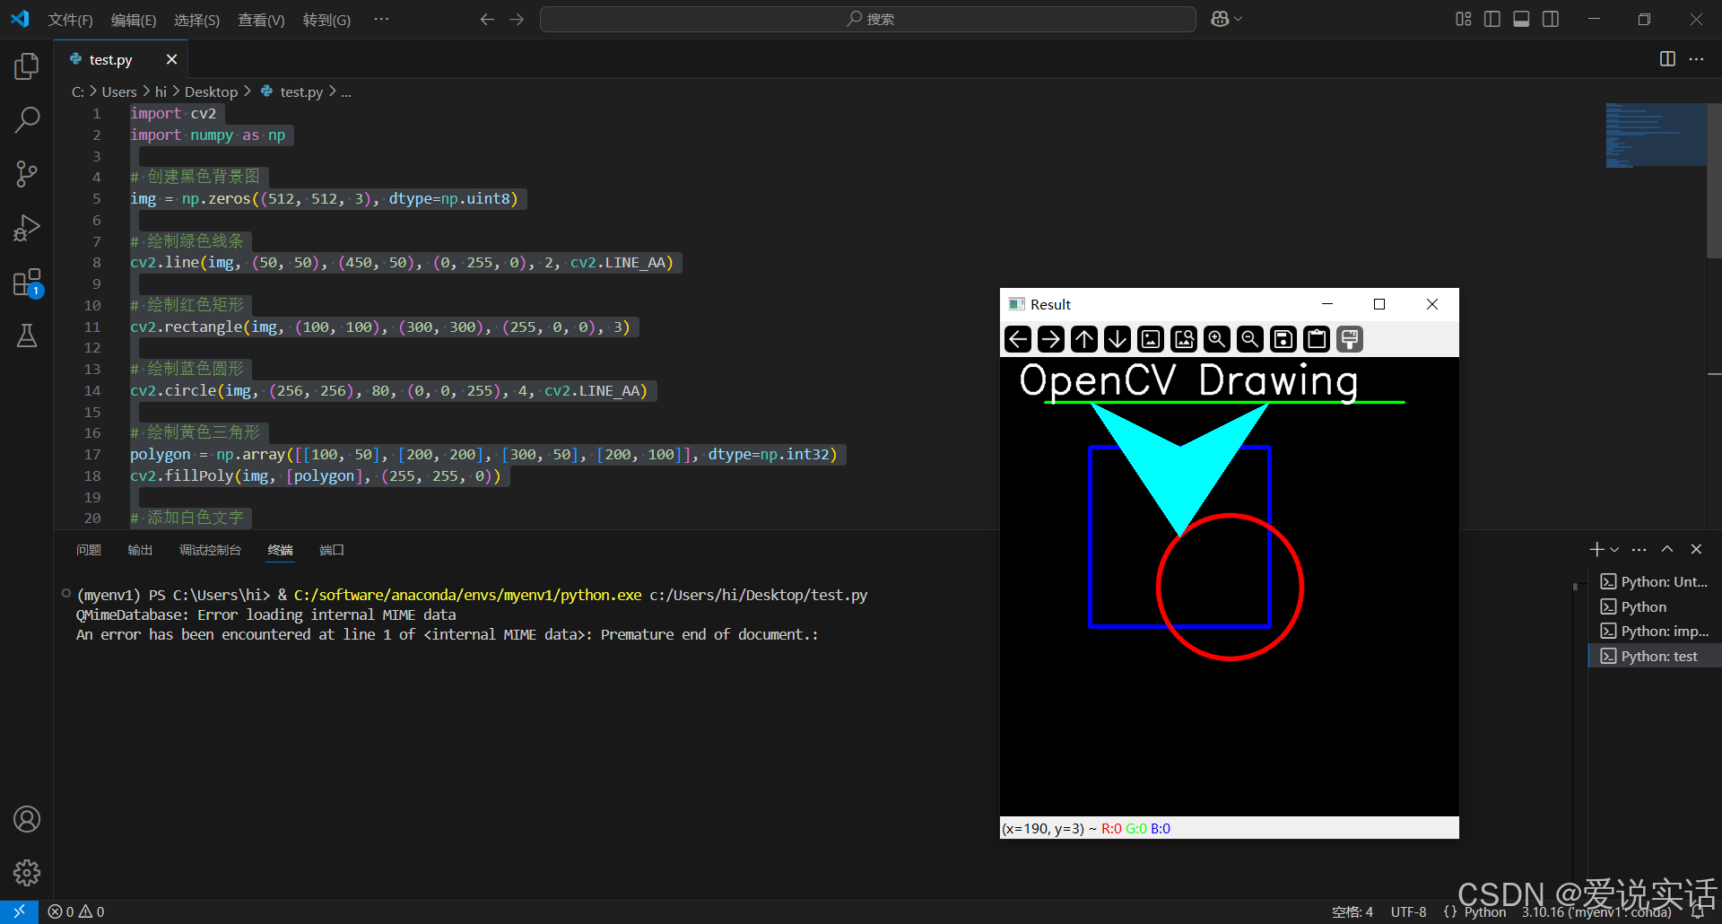Save the Result image to file
Screen dimensions: 1722x924
[1283, 339]
